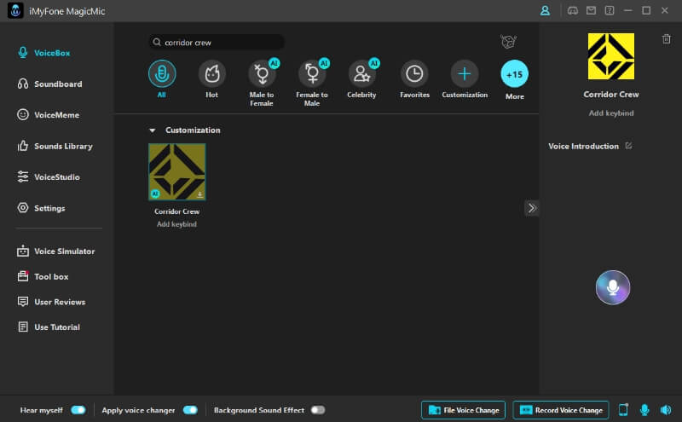
Task: Select the Hot voices category
Action: click(x=211, y=73)
